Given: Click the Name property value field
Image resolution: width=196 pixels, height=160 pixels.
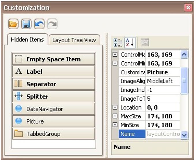Looking at the screenshot, I should pyautogui.click(x=163, y=134).
